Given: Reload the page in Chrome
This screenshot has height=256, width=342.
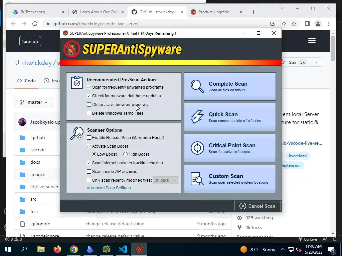Looking at the screenshot, I should click(x=35, y=24).
